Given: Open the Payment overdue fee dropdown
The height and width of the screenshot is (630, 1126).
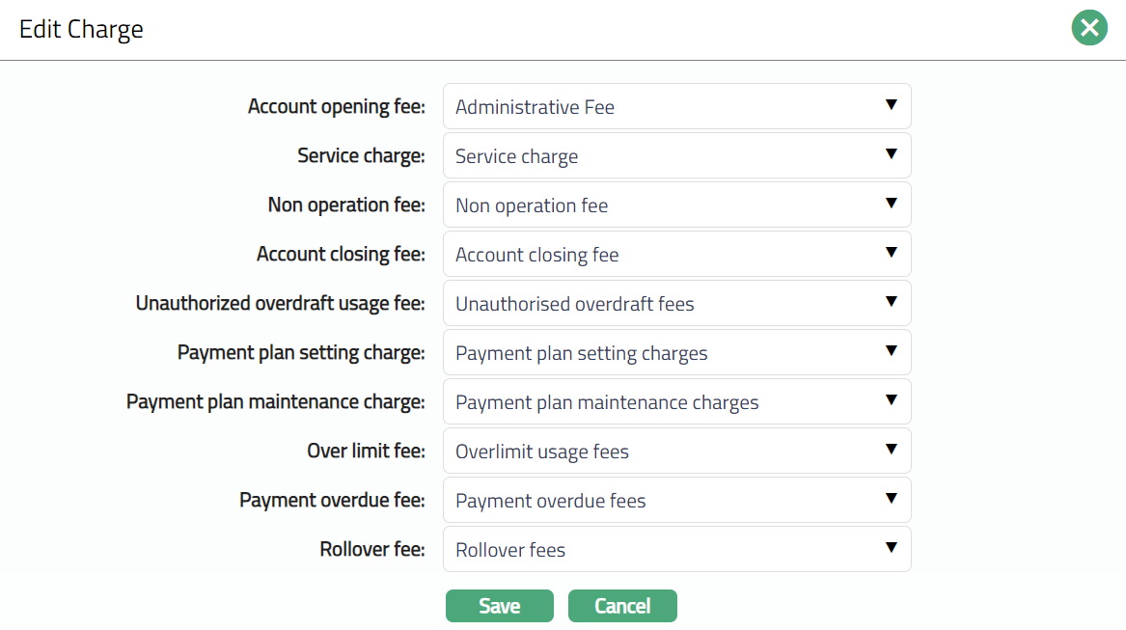Looking at the screenshot, I should click(676, 500).
